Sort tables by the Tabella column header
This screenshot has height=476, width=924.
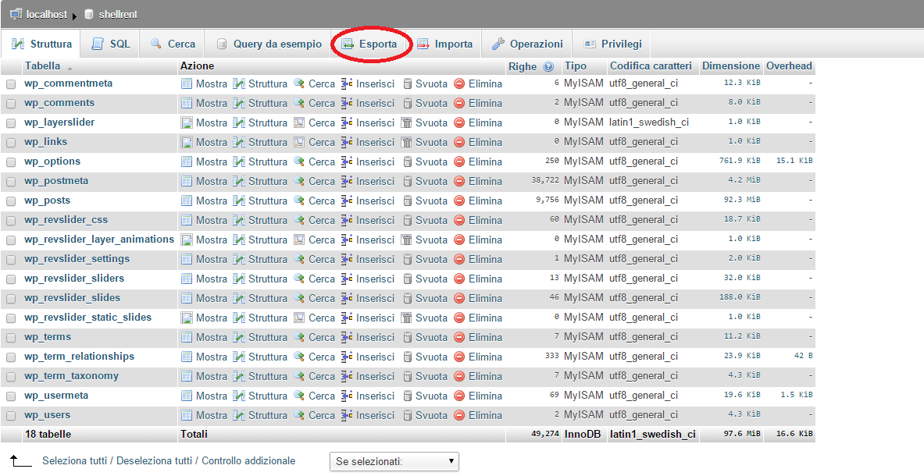coord(42,66)
